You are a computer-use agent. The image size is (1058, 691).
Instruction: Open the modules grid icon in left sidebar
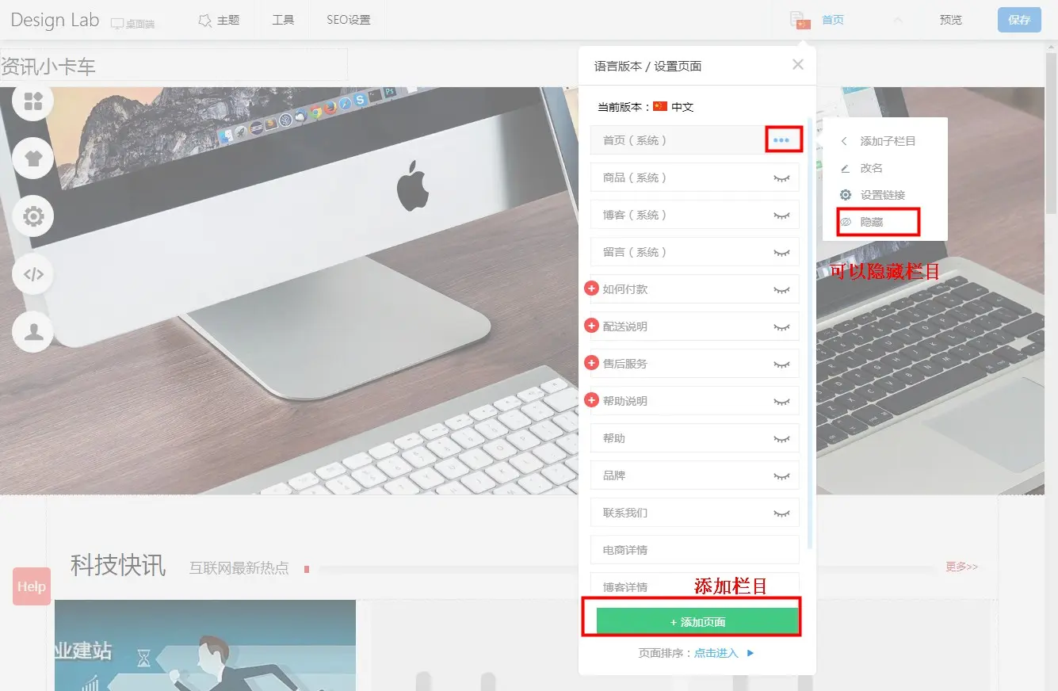(x=33, y=101)
